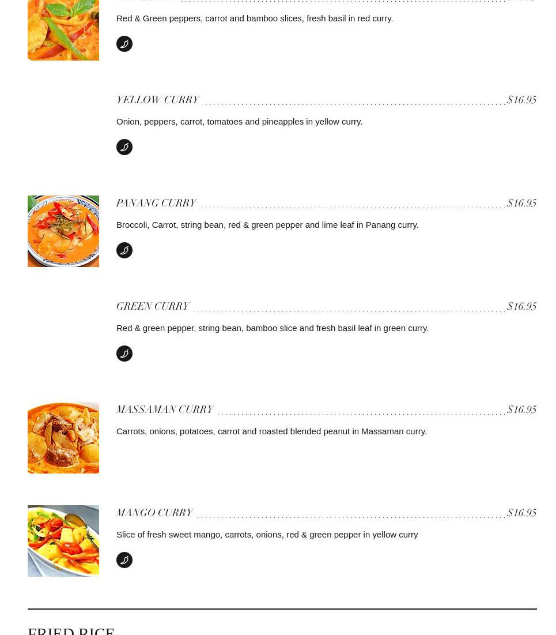Click the Massaman Curry $16.95 price
The image size is (556, 635).
521,410
